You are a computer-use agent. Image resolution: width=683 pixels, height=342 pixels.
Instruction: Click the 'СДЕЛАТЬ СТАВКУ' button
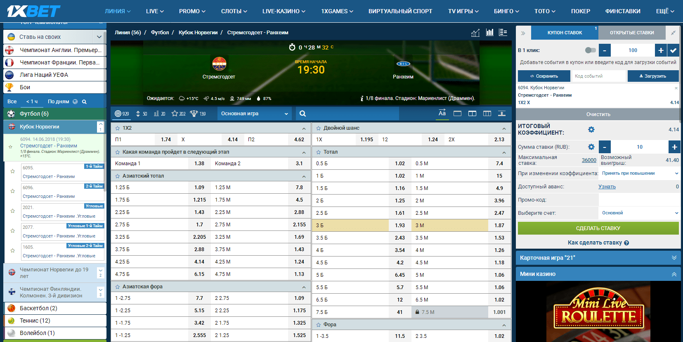[598, 228]
